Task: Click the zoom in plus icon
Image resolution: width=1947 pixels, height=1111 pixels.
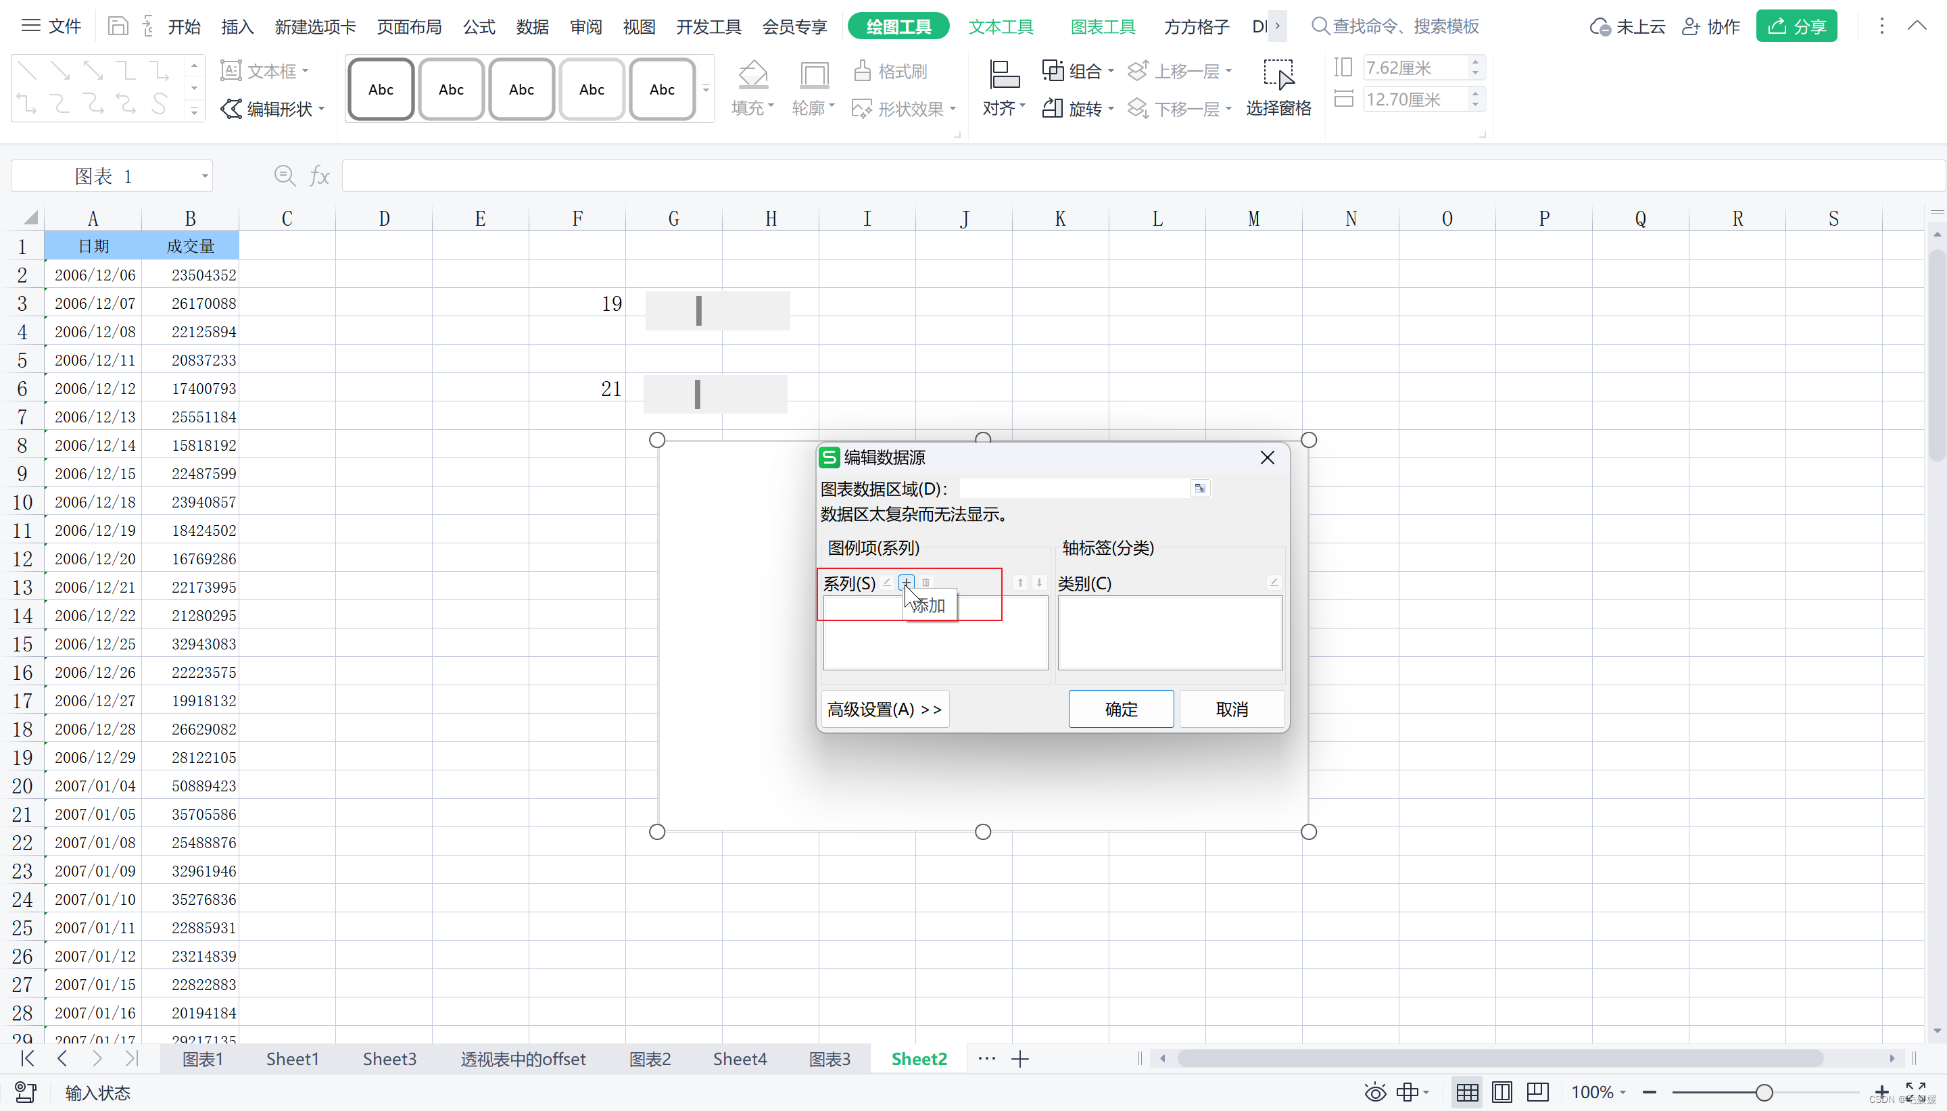Action: point(1882,1093)
